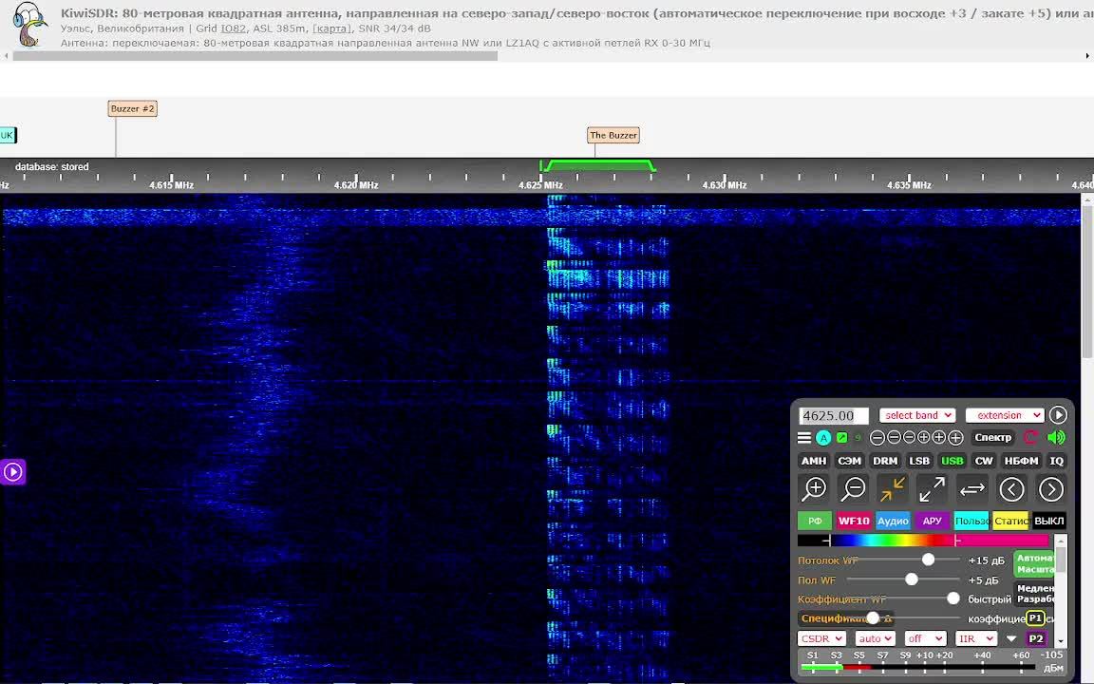Viewport: 1094px width, 684px height.
Task: Click the largest minus frequency step icon
Action: 877,438
